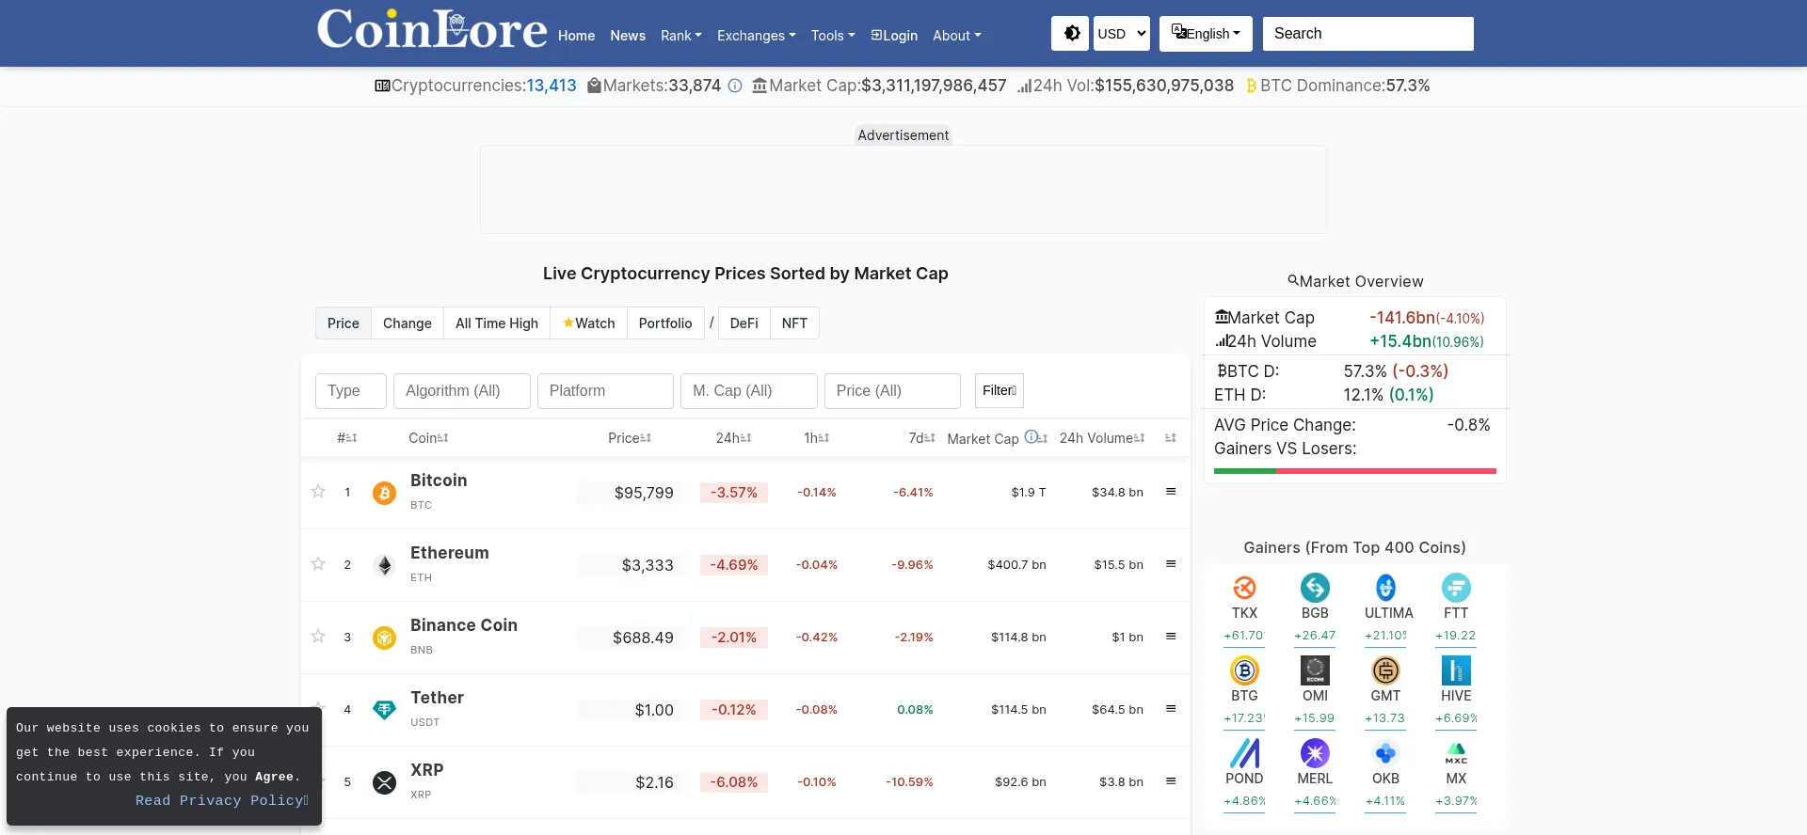Screen dimensions: 1807x835
Task: Sort by Coin column
Action: (x=428, y=438)
